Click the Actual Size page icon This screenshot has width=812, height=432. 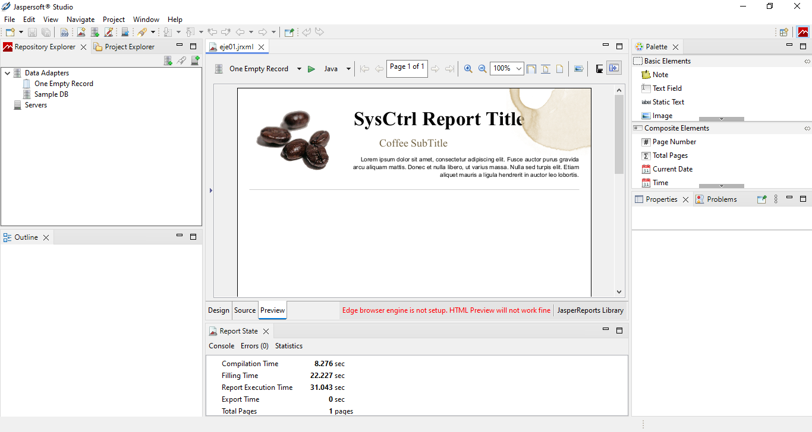(x=559, y=69)
